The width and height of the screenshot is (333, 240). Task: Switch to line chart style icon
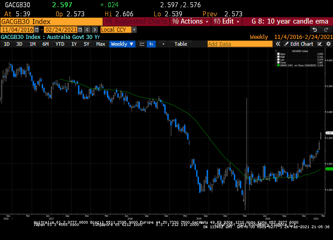coord(142,44)
